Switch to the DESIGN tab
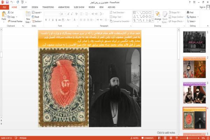The height and width of the screenshot is (140, 210). point(35,7)
